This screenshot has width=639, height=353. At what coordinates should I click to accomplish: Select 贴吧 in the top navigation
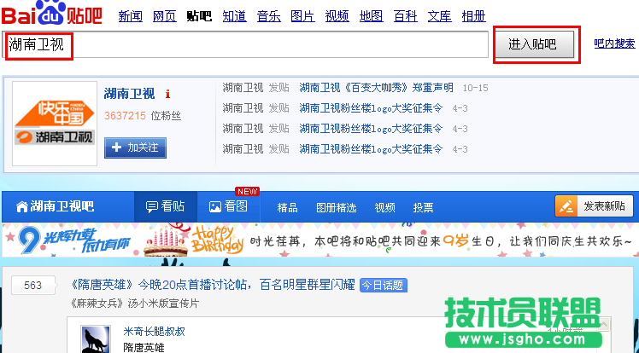point(199,16)
